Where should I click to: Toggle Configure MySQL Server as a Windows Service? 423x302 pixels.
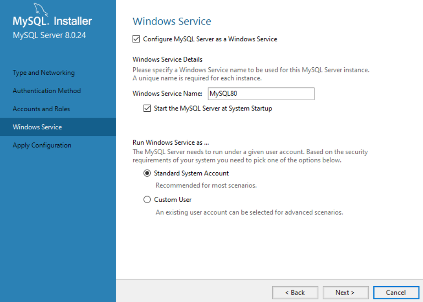click(136, 39)
